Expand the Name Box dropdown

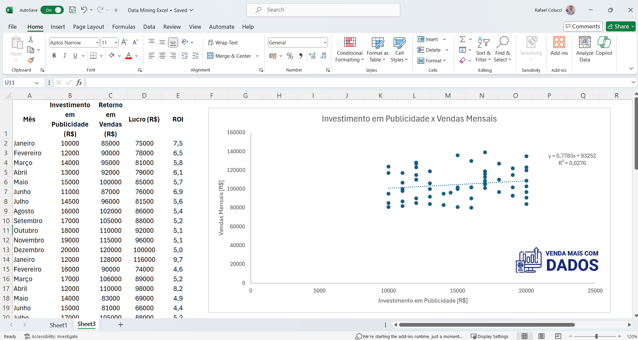tap(37, 82)
